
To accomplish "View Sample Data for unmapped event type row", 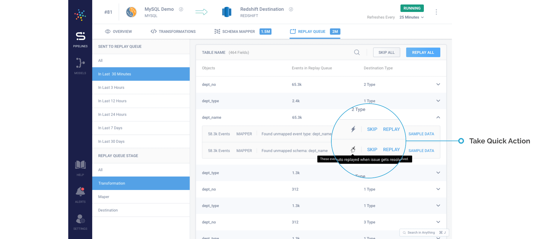I will point(421,134).
